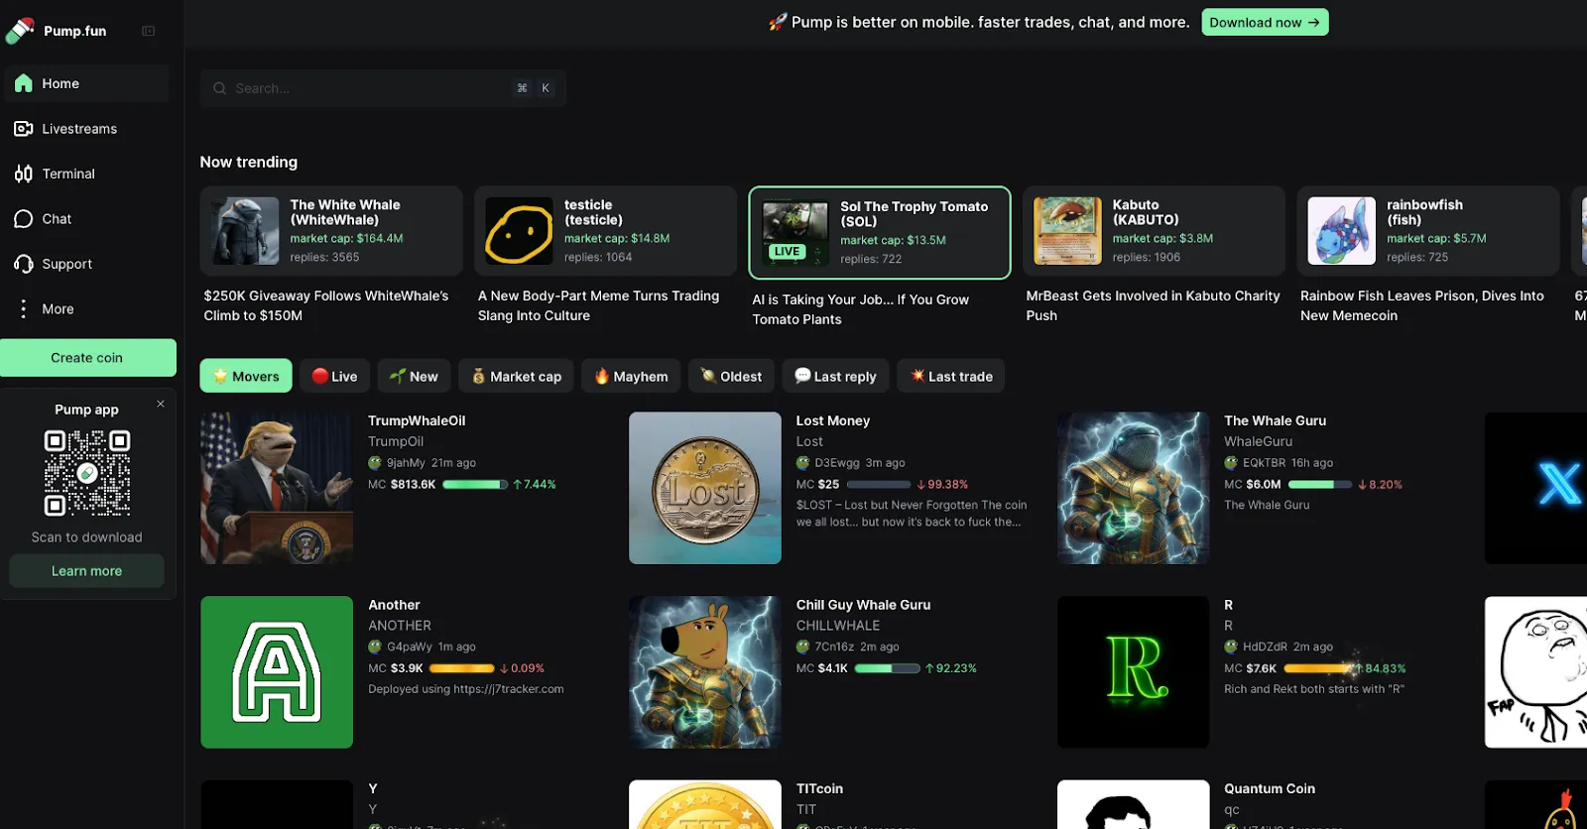Open The Whale Guru coin image
1587x829 pixels.
click(x=1133, y=488)
